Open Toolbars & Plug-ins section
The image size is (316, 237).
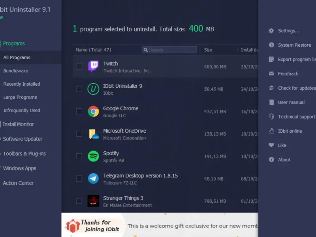pos(24,154)
